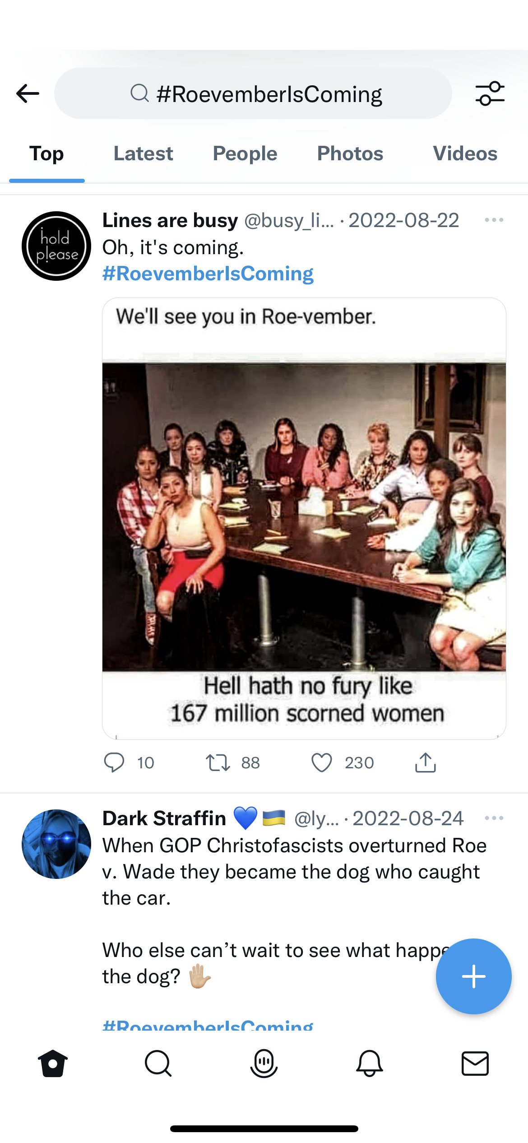The width and height of the screenshot is (528, 1143).
Task: Go to the Home feed
Action: (53, 1063)
